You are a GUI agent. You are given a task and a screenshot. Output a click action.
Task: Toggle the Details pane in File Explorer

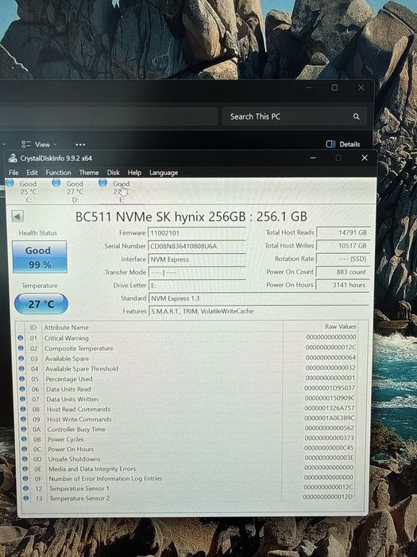[343, 144]
